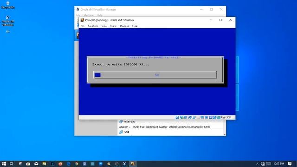Click the VirtualBox Manager title bar logo icon
The height and width of the screenshot is (167, 297).
pos(77,9)
